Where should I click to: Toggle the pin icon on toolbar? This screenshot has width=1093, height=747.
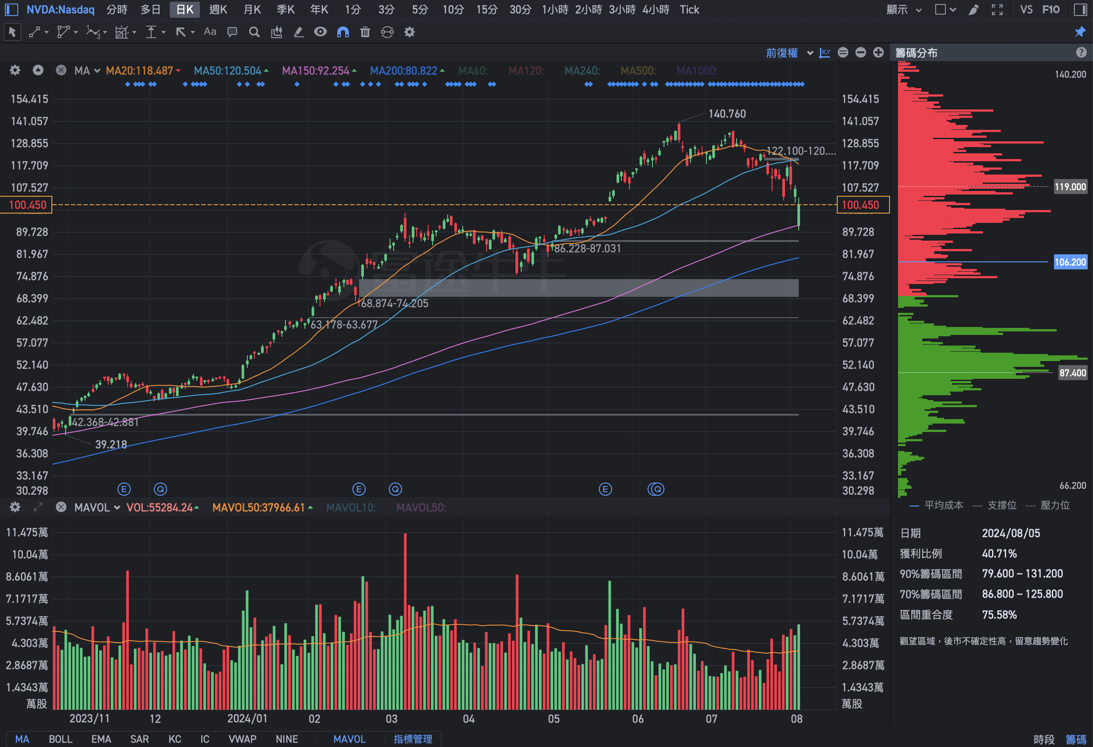1080,32
